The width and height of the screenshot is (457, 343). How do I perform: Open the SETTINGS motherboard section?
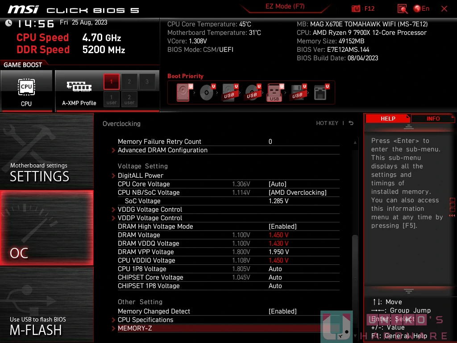click(46, 151)
